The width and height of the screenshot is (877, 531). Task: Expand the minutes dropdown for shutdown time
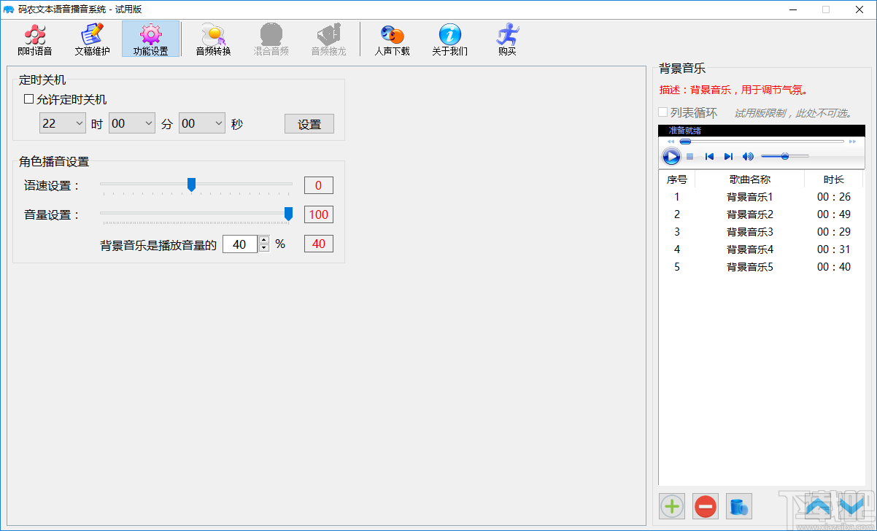(x=131, y=123)
